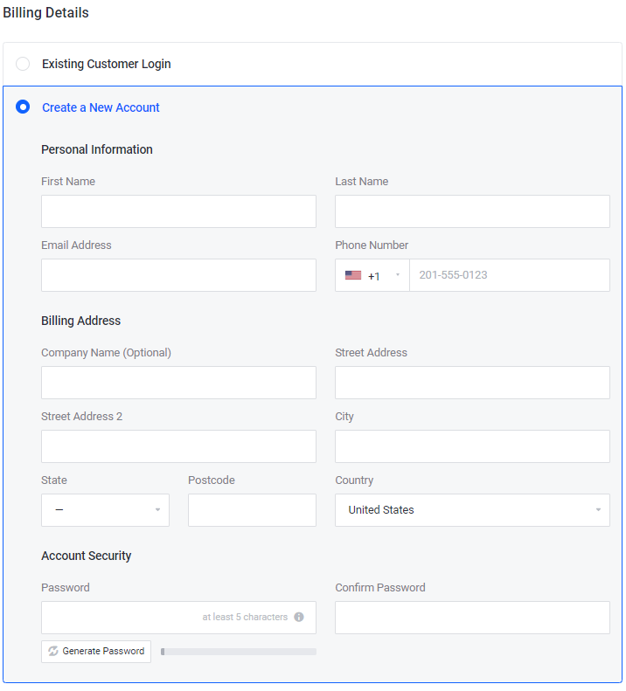The height and width of the screenshot is (691, 626).
Task: Click the Postcode input field
Action: coord(252,510)
